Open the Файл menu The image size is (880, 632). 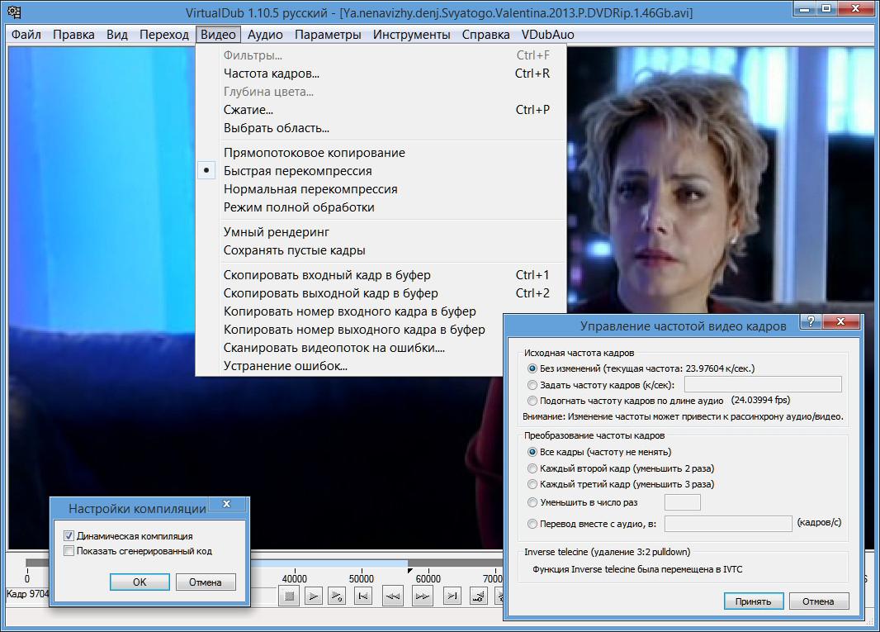click(26, 34)
